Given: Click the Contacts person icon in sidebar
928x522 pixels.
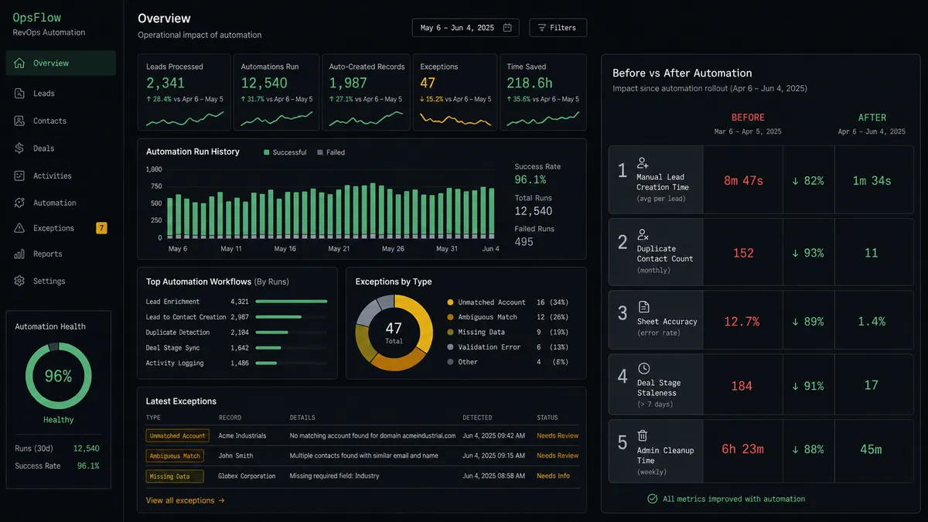Looking at the screenshot, I should coord(19,121).
